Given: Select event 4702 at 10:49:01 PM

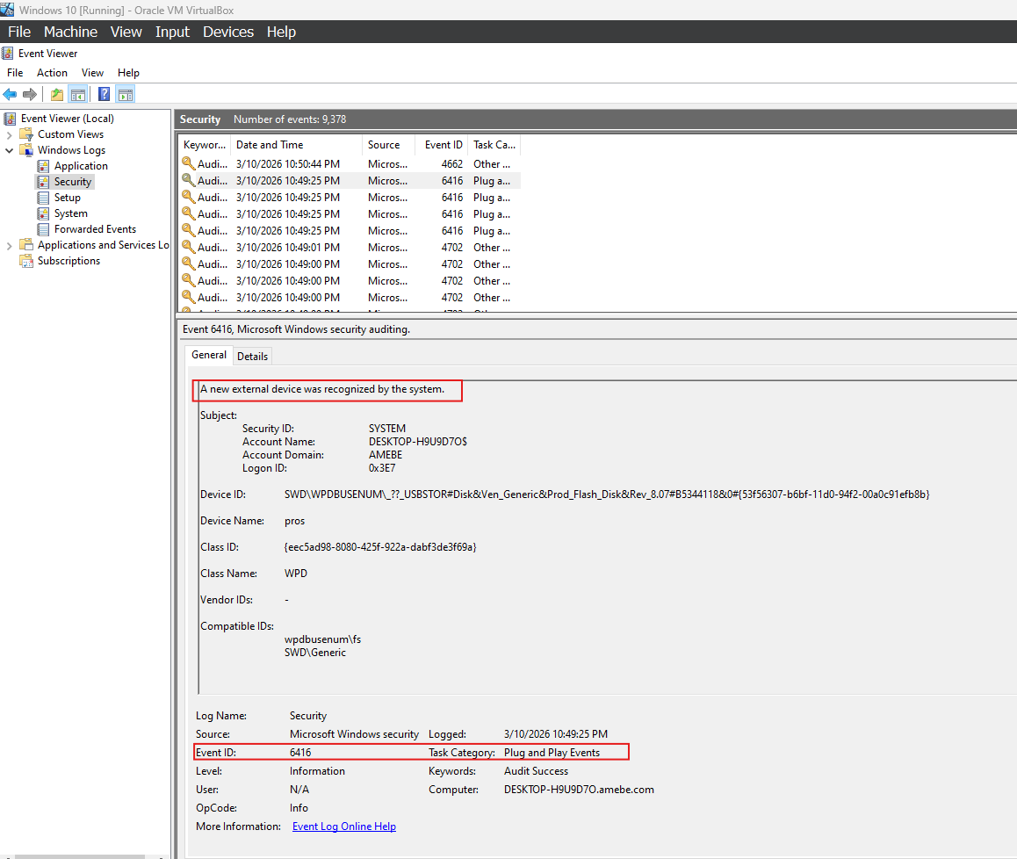Looking at the screenshot, I should (350, 248).
